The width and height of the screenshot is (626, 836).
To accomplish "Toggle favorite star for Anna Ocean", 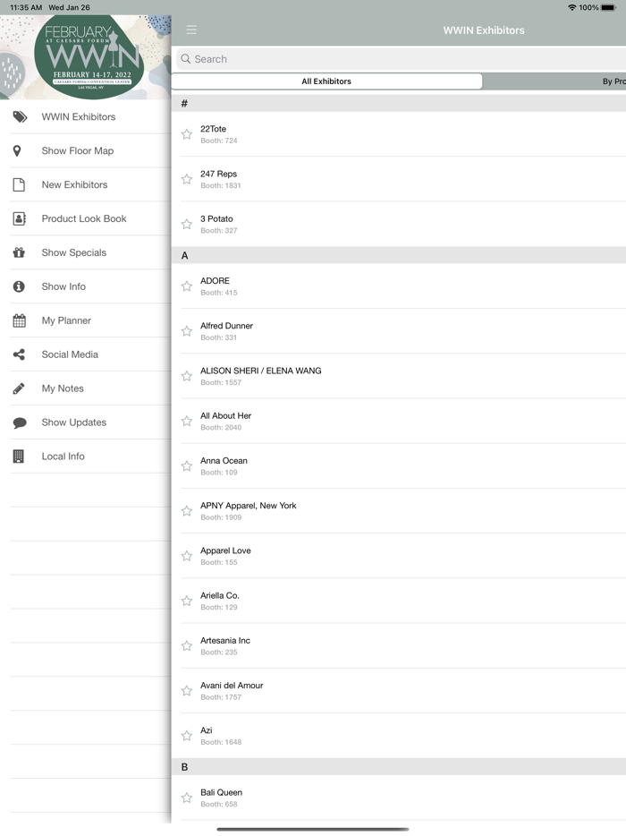I will pyautogui.click(x=187, y=465).
